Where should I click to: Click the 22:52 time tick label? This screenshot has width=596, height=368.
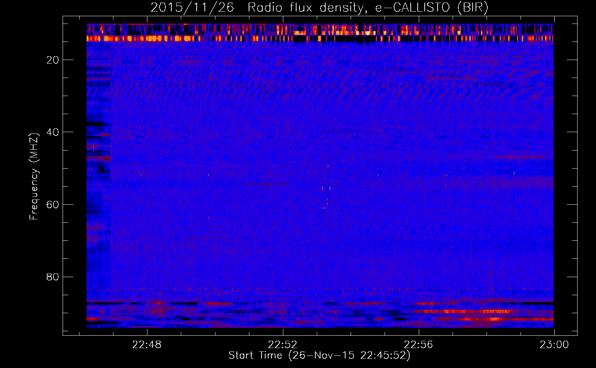(x=283, y=345)
